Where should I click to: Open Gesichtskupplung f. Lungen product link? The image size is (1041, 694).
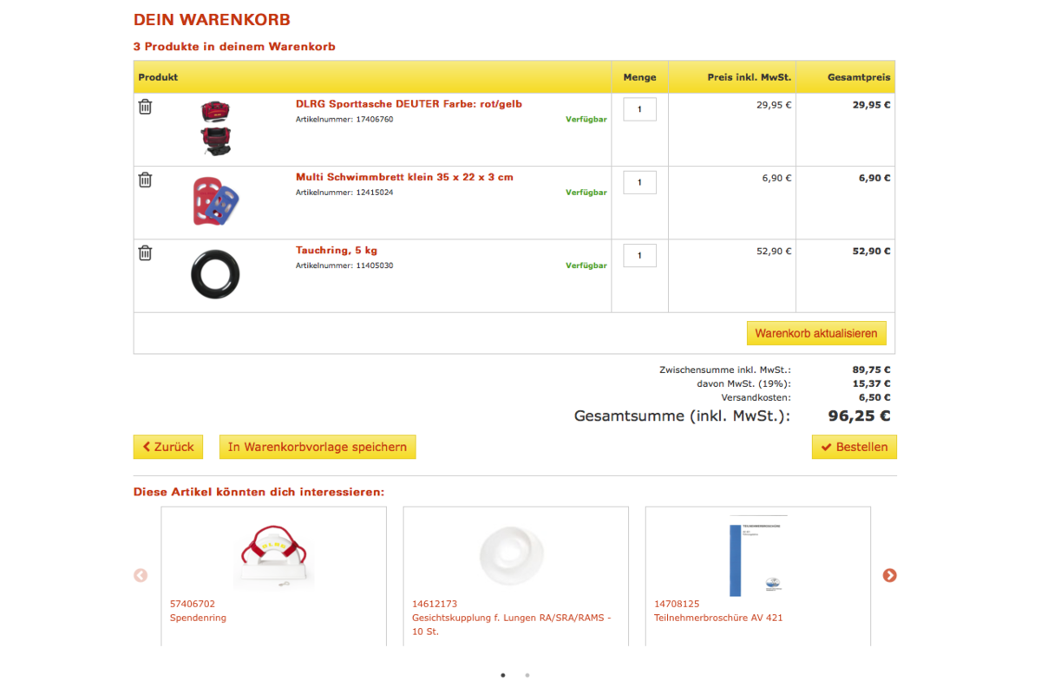coord(512,625)
